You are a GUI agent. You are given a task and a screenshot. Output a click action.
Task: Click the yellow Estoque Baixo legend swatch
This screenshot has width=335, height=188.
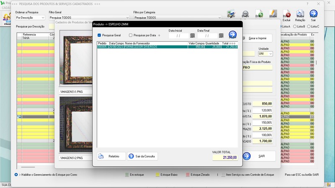tap(157, 175)
